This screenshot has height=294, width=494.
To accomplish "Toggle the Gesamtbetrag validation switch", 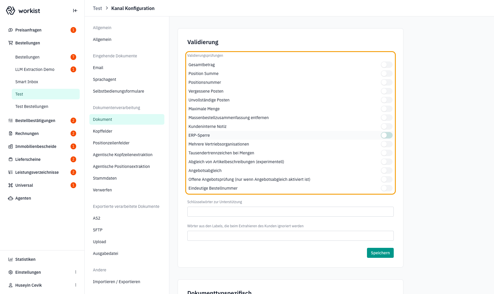I will pos(387,65).
